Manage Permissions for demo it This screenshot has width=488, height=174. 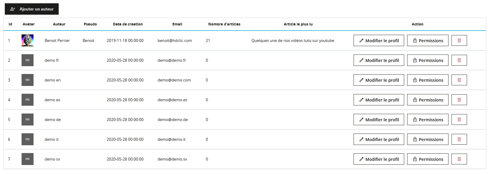[x=428, y=139]
